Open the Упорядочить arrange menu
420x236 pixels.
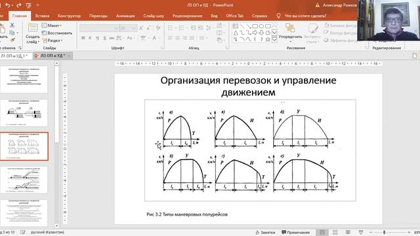click(290, 32)
